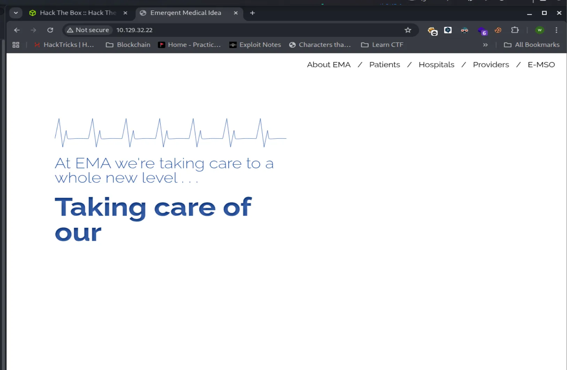Click the address bar showing 10.129.32.22
This screenshot has width=567, height=370.
coord(244,30)
